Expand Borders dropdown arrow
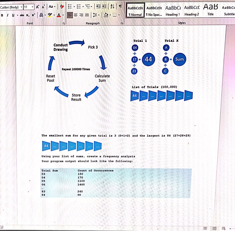 (119, 15)
